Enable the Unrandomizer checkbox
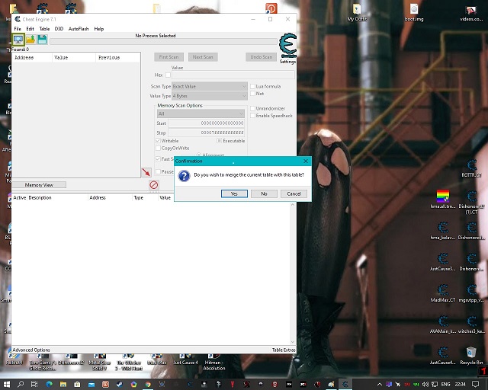The height and width of the screenshot is (390, 488). pyautogui.click(x=252, y=108)
